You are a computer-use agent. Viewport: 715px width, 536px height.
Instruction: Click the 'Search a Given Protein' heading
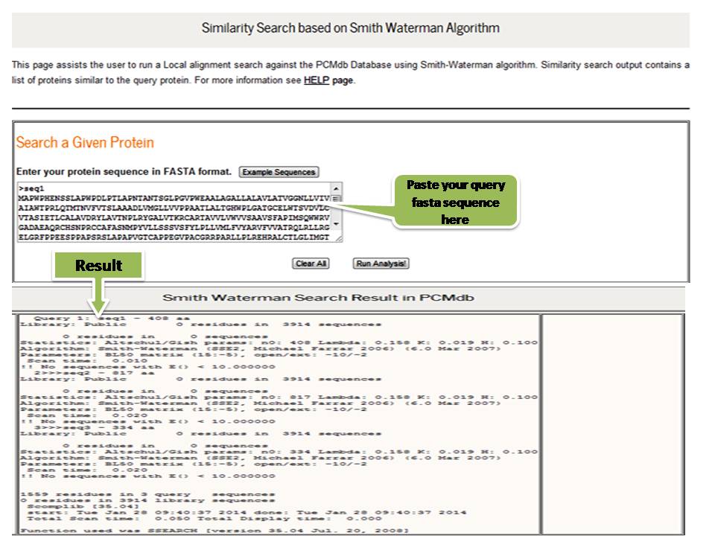[x=85, y=142]
